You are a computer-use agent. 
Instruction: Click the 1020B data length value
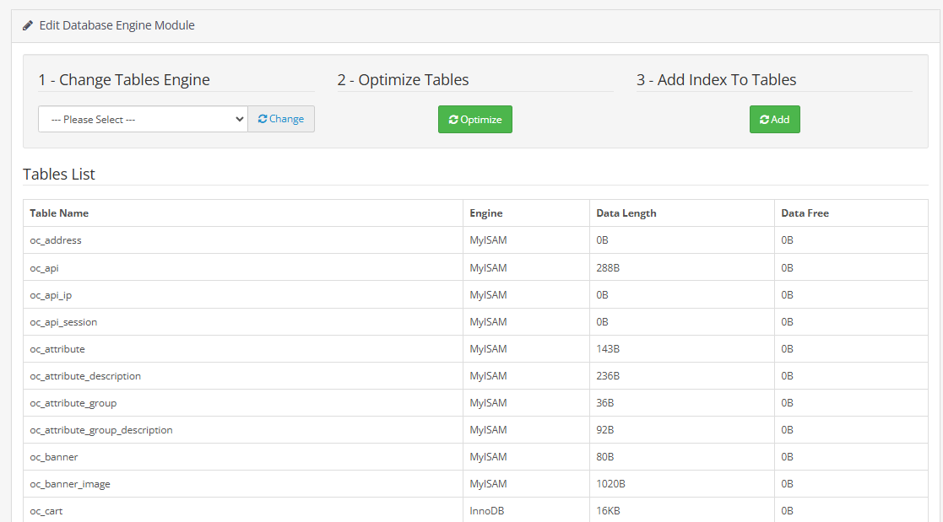click(x=610, y=483)
